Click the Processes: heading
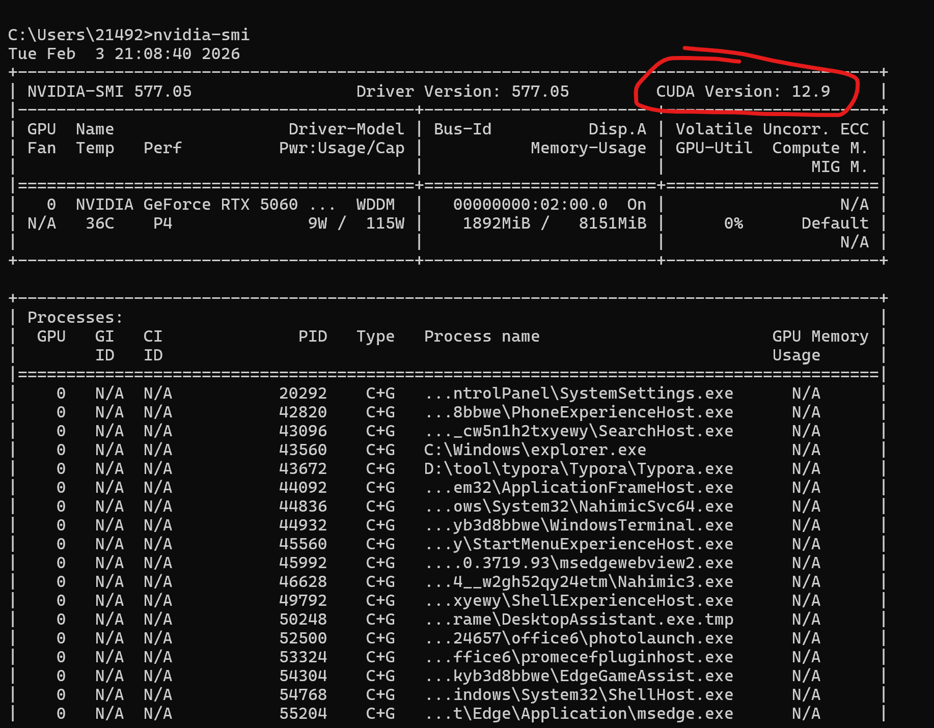The height and width of the screenshot is (728, 934). click(75, 318)
